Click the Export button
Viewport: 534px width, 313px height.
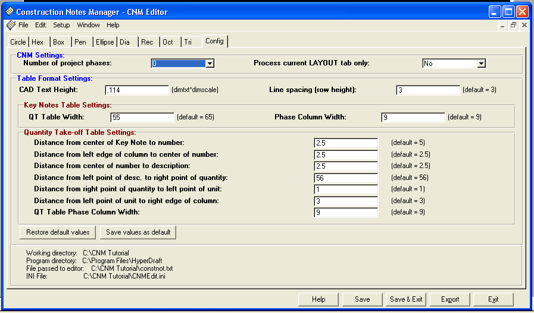(x=450, y=299)
